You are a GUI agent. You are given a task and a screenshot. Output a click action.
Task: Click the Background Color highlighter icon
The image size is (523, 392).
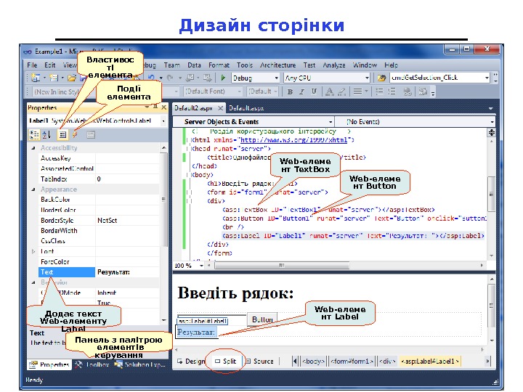[x=341, y=91]
